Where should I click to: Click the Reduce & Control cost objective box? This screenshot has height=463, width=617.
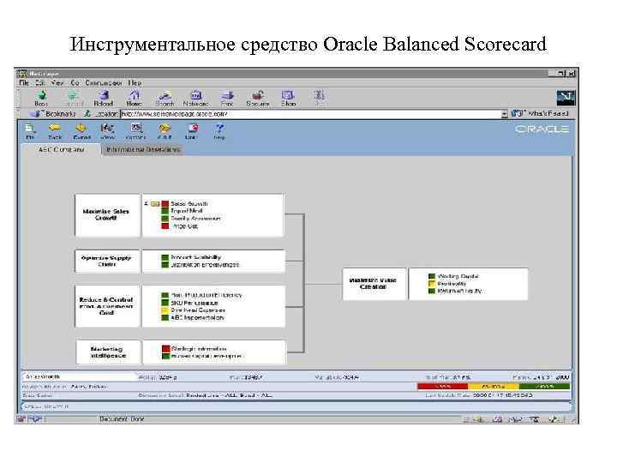click(x=107, y=306)
